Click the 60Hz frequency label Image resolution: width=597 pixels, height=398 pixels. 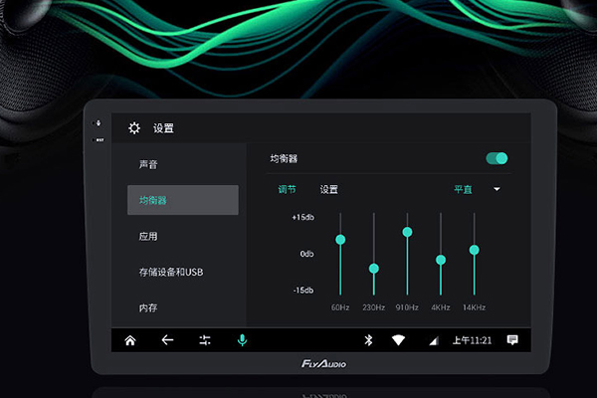tap(340, 307)
